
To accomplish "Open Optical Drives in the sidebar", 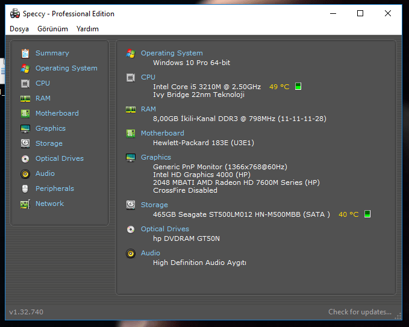I will (60, 158).
